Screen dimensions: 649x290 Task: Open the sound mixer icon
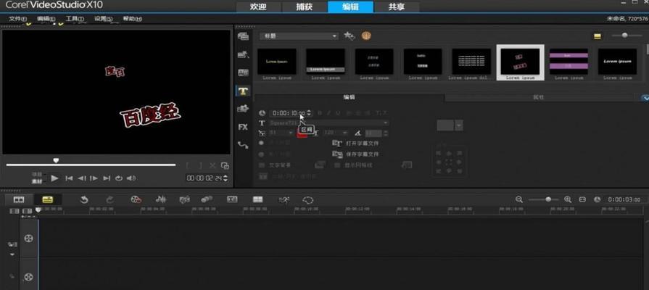point(160,200)
